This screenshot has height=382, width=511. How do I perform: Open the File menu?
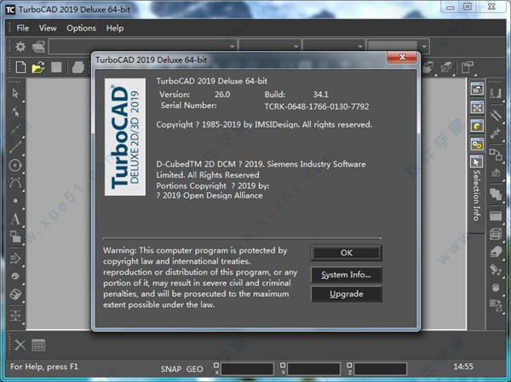23,28
